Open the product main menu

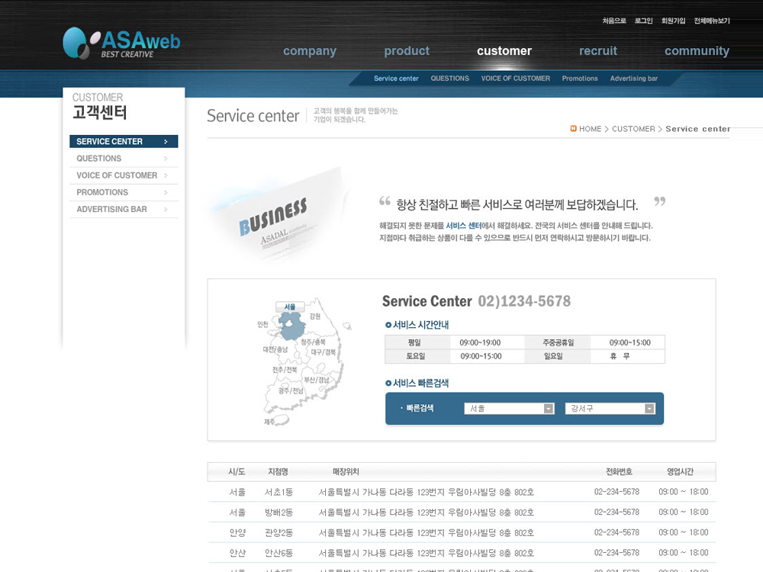point(407,51)
